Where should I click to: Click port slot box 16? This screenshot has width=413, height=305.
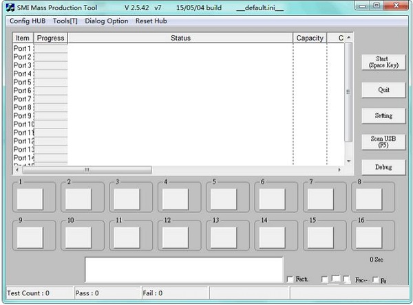tap(369, 238)
